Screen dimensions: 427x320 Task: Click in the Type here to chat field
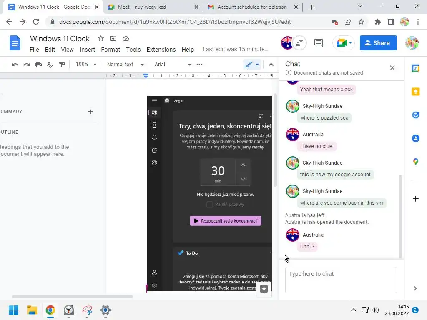point(341,280)
